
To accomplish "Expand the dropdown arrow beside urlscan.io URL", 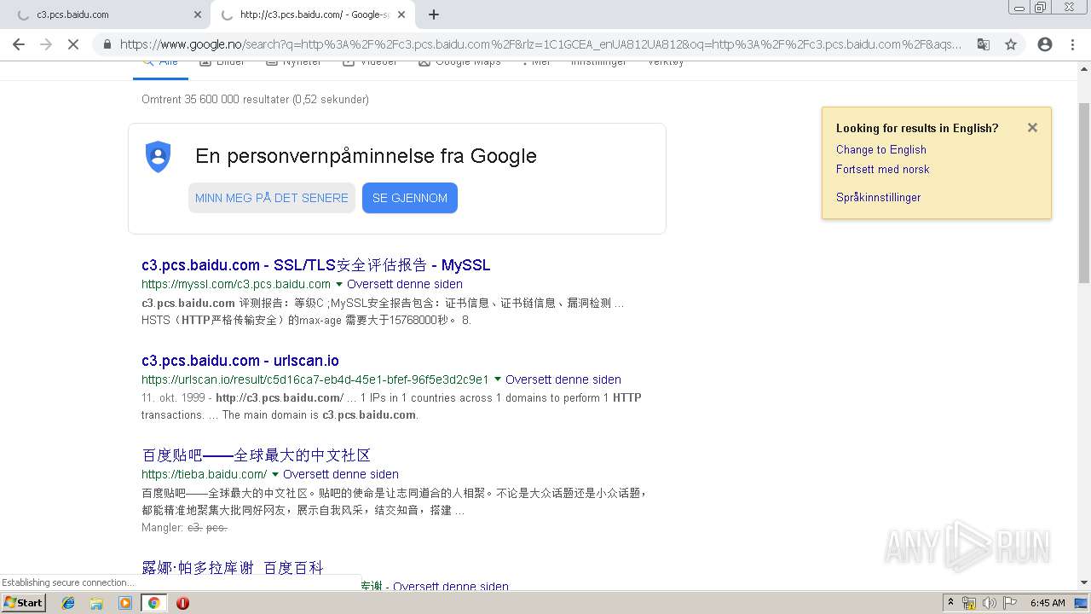I will click(498, 379).
